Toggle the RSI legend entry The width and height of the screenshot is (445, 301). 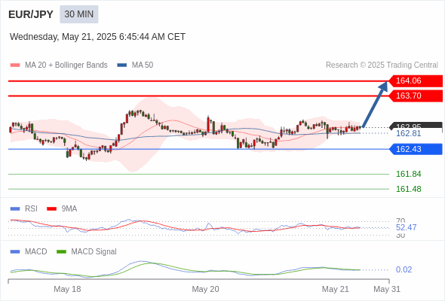[x=31, y=209]
